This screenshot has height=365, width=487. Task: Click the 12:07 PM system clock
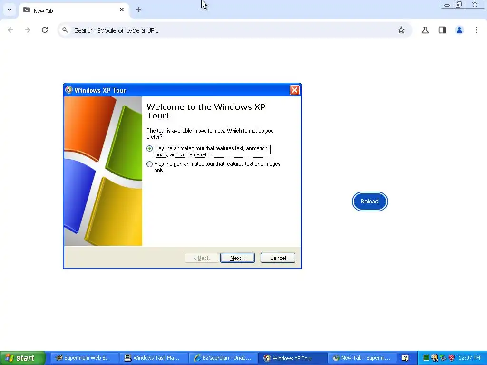(469, 358)
